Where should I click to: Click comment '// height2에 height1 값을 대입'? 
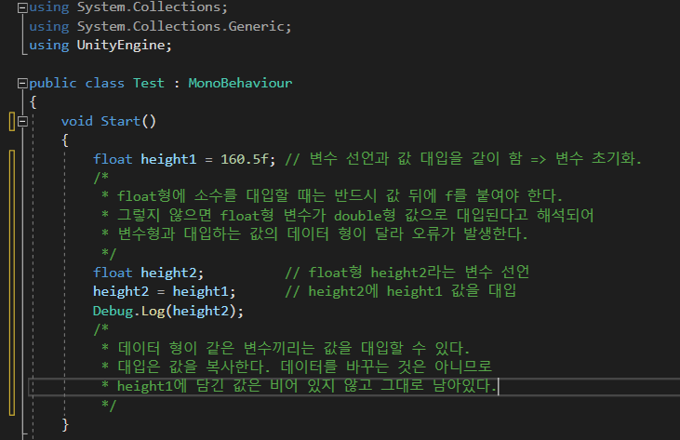[401, 291]
